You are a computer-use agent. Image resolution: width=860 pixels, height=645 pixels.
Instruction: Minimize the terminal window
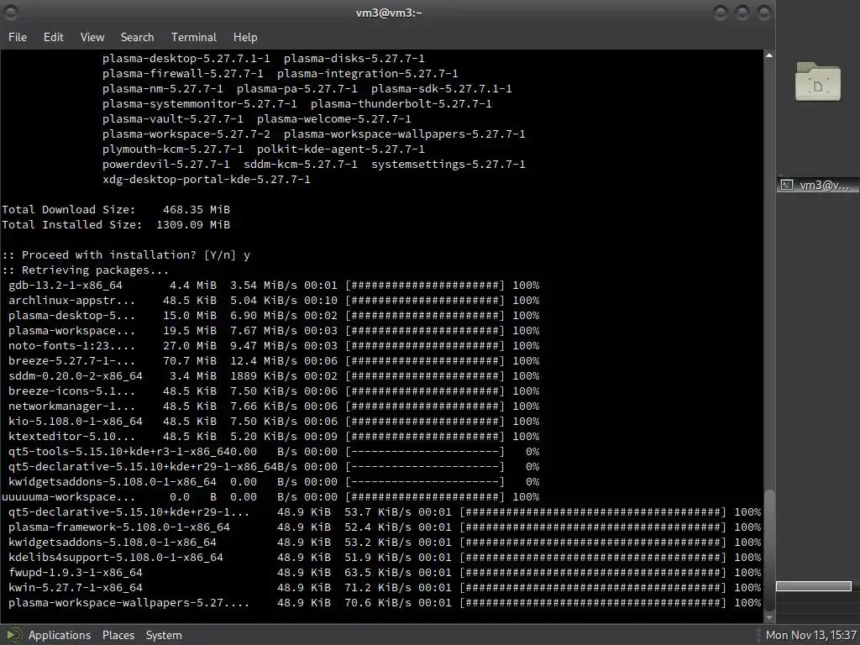(x=721, y=13)
